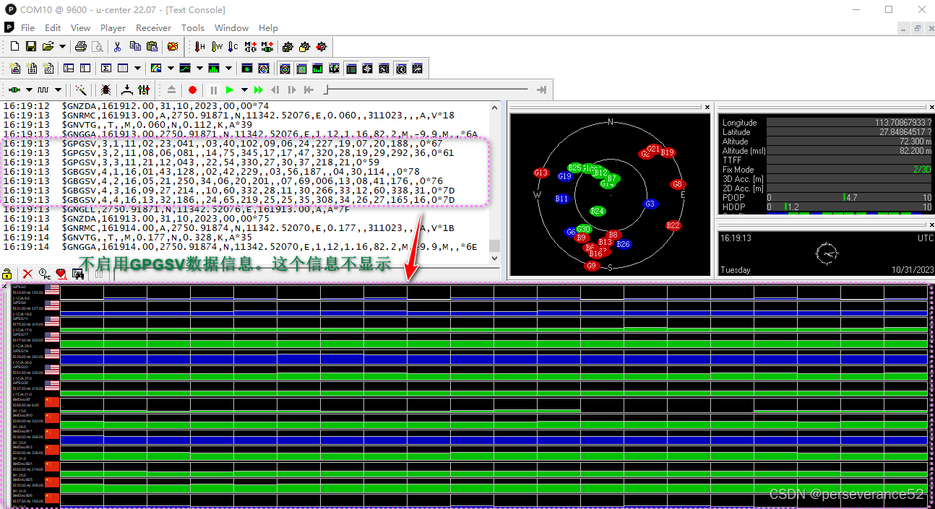This screenshot has height=509, width=935.
Task: Copy with the two-pages icon
Action: (135, 46)
